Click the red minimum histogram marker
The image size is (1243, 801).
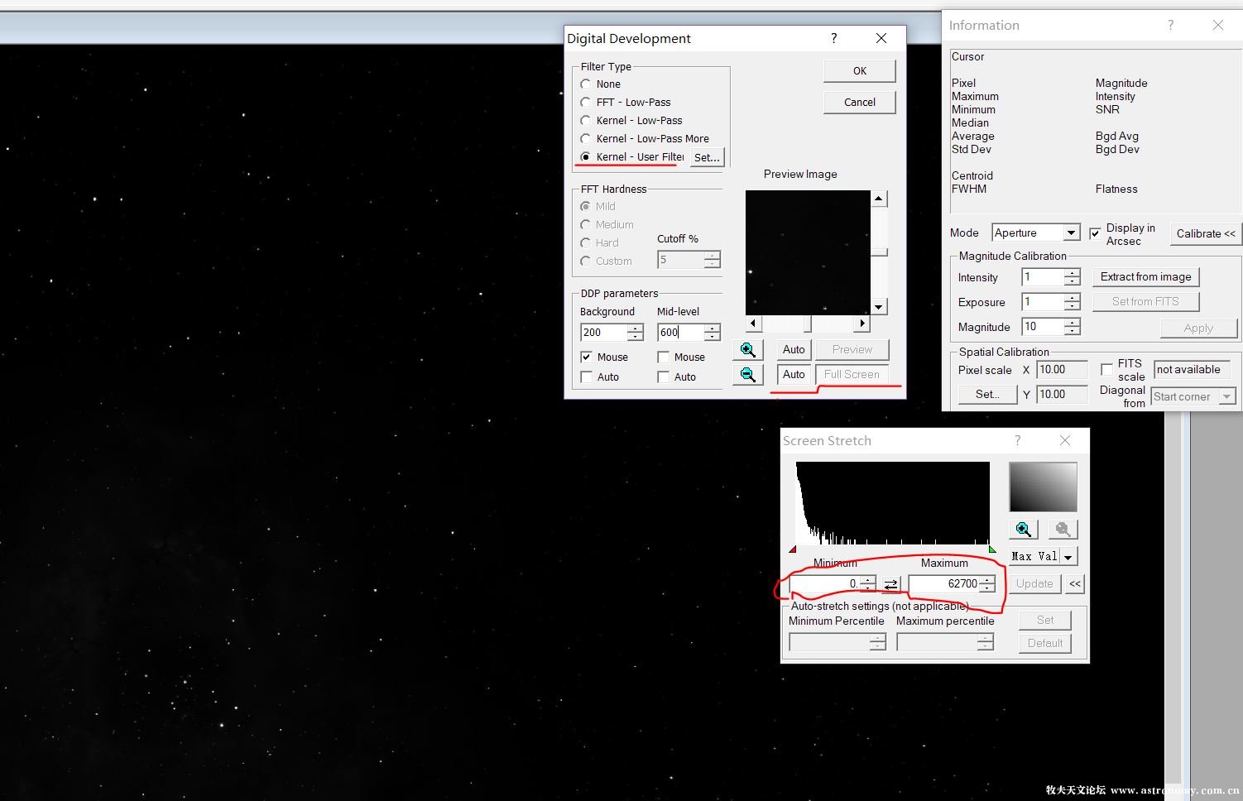tap(793, 549)
